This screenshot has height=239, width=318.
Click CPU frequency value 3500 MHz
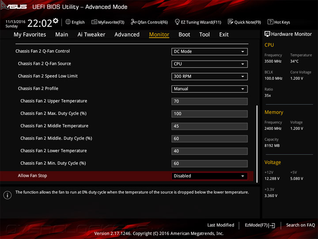[273, 61]
